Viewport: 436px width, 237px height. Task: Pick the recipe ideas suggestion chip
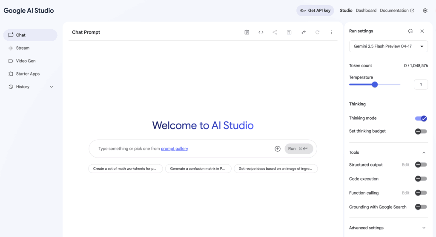[x=275, y=169]
